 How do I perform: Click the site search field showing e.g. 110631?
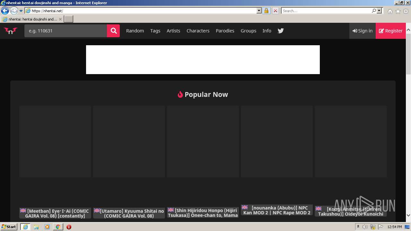(66, 31)
